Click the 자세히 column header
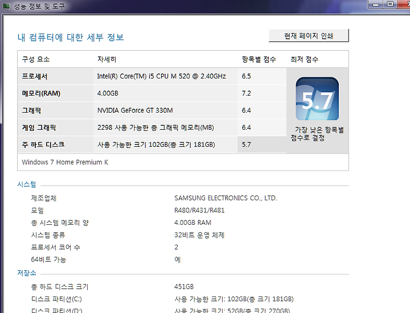The image size is (410, 313). point(106,59)
